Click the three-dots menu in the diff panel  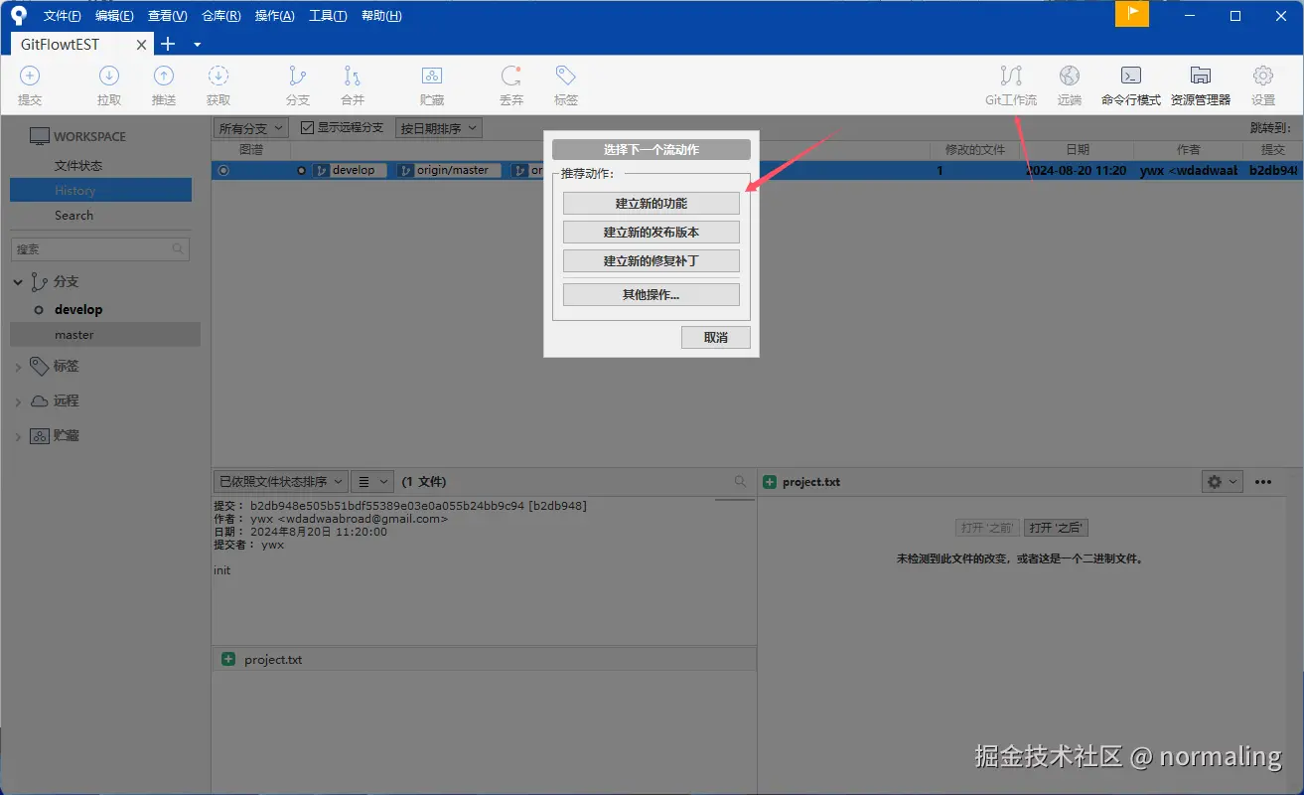(x=1263, y=482)
